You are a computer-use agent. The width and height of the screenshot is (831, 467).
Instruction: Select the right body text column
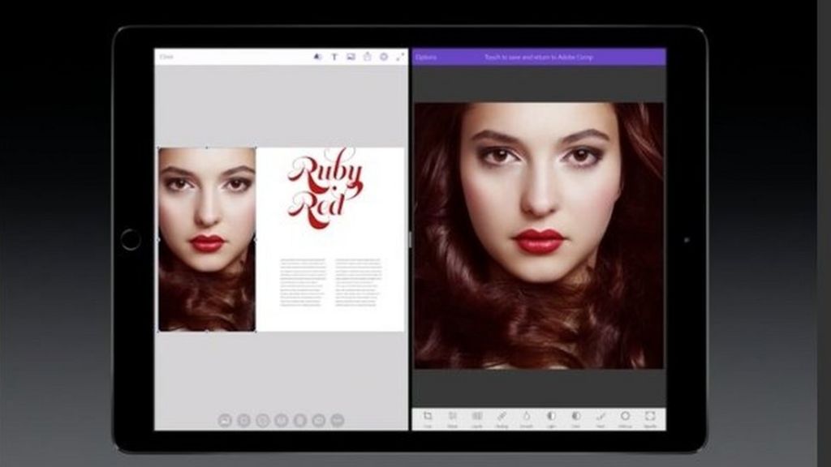point(358,283)
